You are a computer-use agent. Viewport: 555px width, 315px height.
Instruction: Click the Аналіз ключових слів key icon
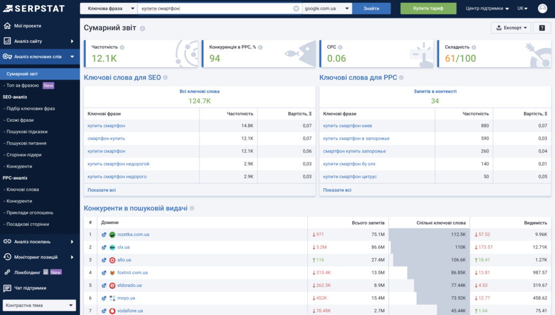pos(7,56)
